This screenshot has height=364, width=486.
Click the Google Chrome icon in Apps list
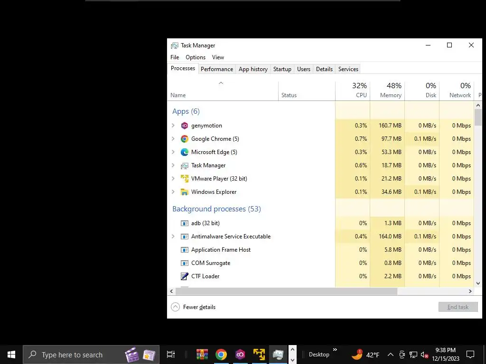[x=185, y=139]
